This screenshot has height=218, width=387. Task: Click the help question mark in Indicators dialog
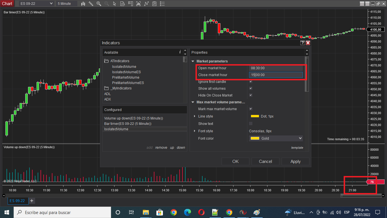(x=303, y=43)
